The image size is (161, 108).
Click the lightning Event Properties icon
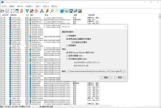point(47,11)
